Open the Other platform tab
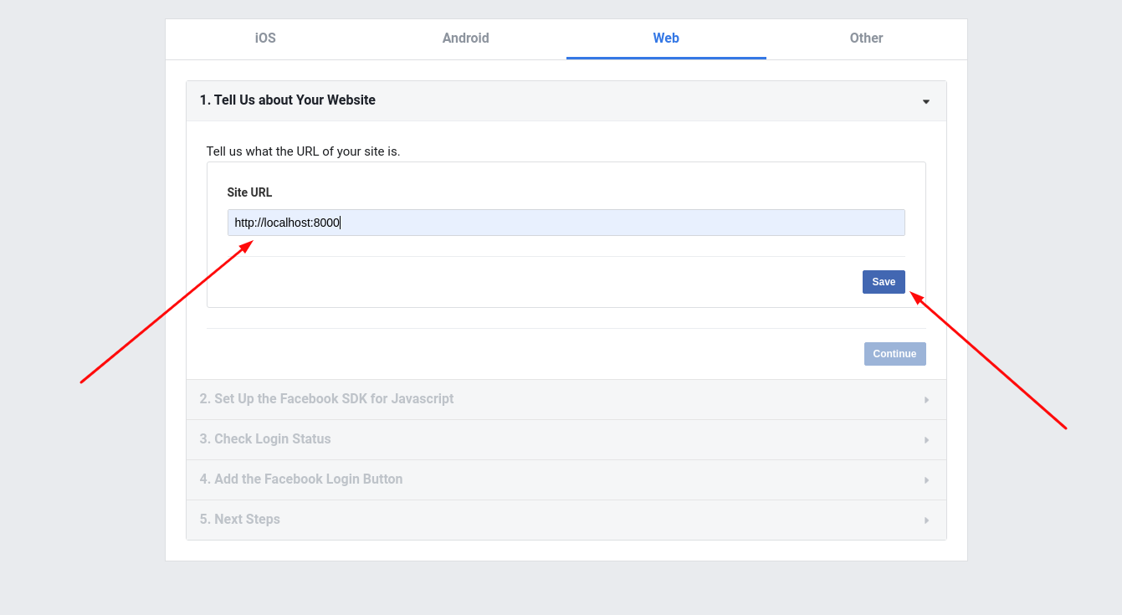This screenshot has width=1122, height=615. [866, 38]
